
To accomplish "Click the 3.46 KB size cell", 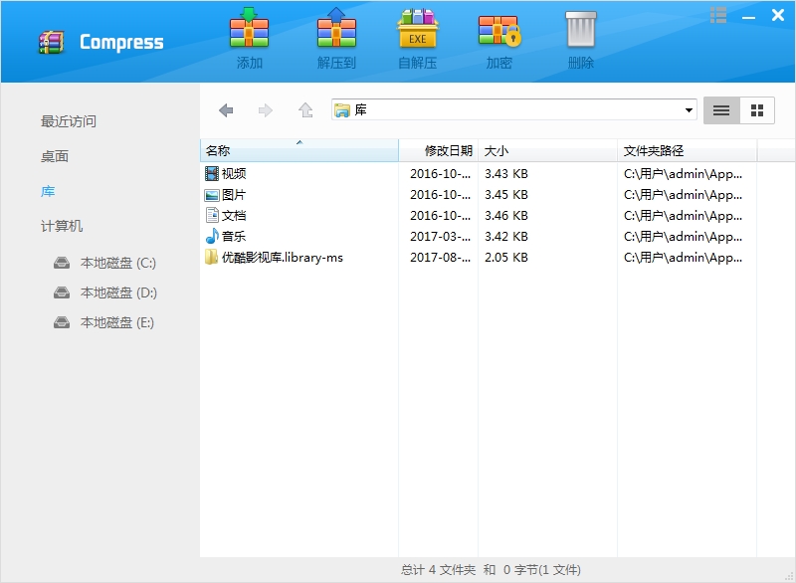I will (506, 216).
